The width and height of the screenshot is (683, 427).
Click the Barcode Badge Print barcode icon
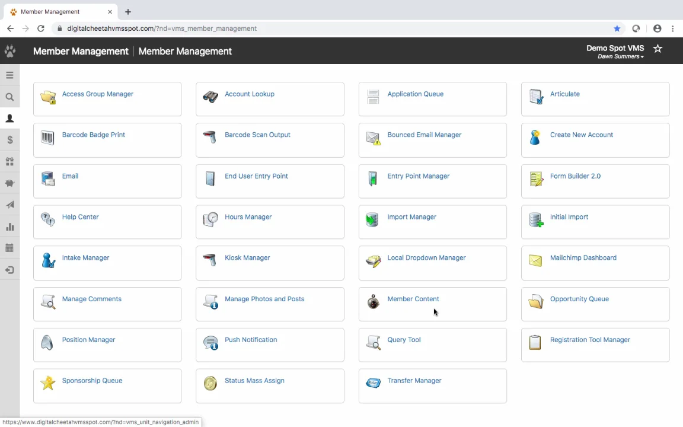(x=47, y=138)
